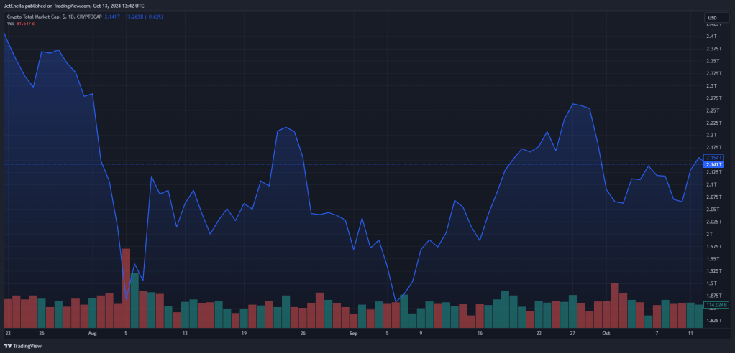
Task: Click the tallest green volume bar after August 5
Action: (x=134, y=300)
